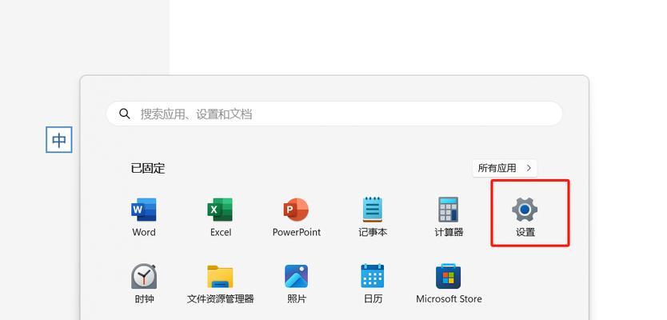Click the 所有应用 all apps button
The image size is (667, 320).
coord(505,168)
